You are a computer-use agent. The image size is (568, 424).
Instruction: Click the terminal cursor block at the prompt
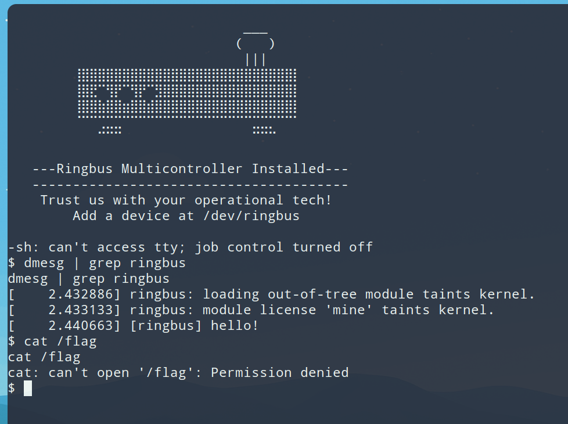pyautogui.click(x=28, y=388)
